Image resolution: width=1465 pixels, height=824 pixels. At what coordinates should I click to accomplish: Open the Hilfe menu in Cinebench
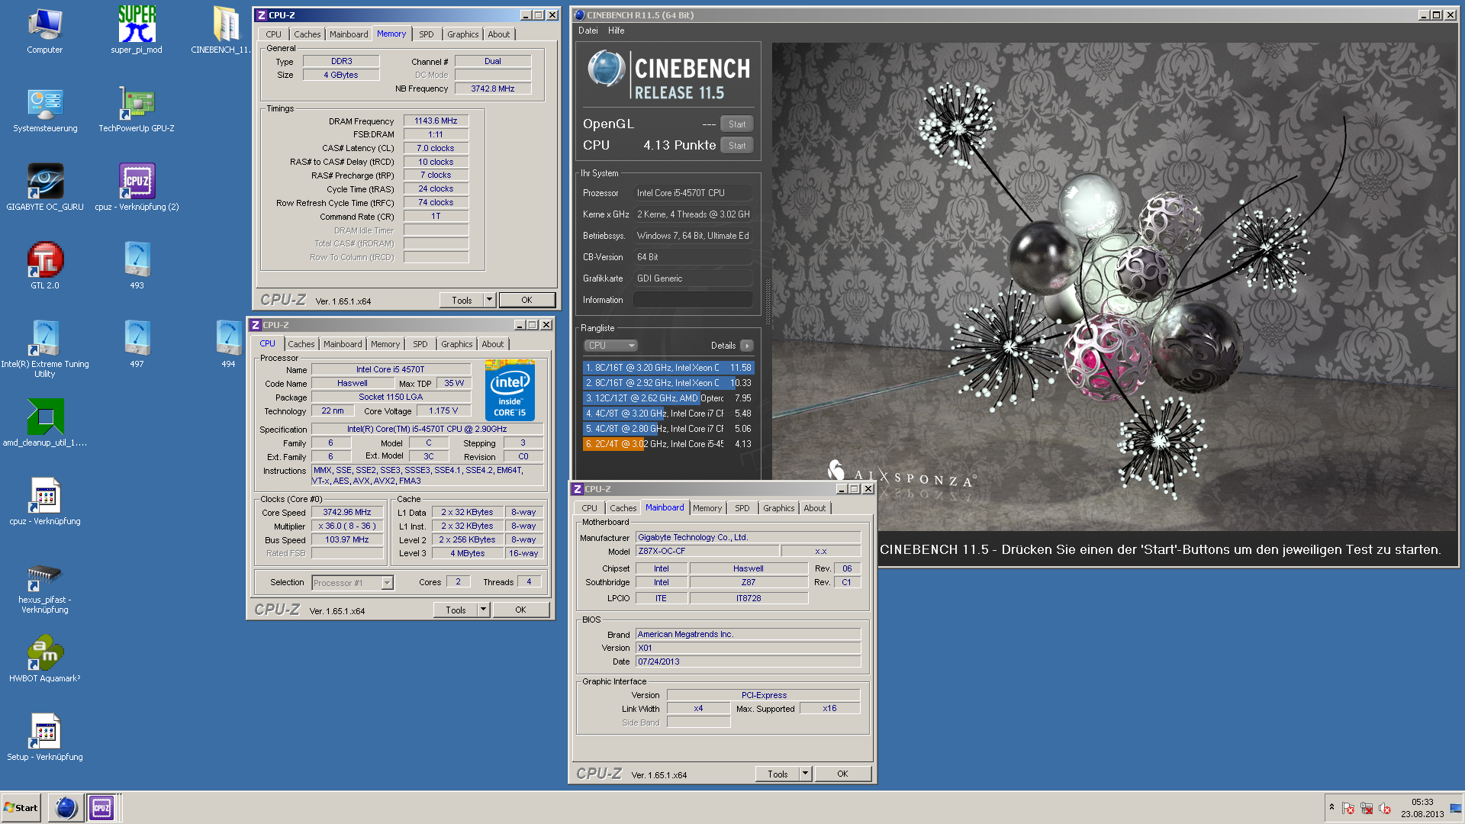point(617,31)
